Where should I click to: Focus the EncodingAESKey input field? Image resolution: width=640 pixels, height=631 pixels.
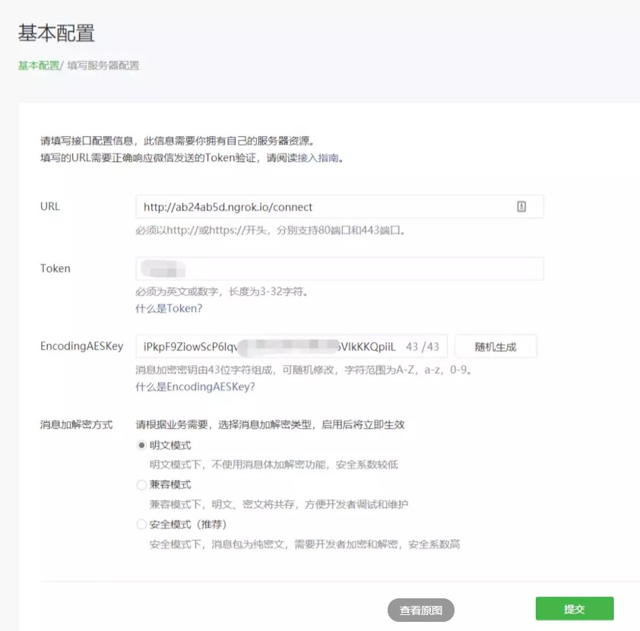pos(291,347)
